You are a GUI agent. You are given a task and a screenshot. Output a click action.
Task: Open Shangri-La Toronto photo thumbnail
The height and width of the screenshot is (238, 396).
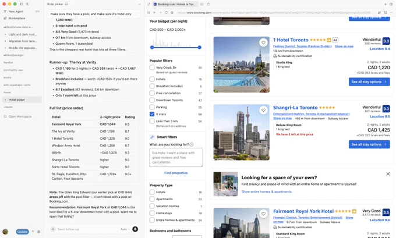click(x=242, y=132)
